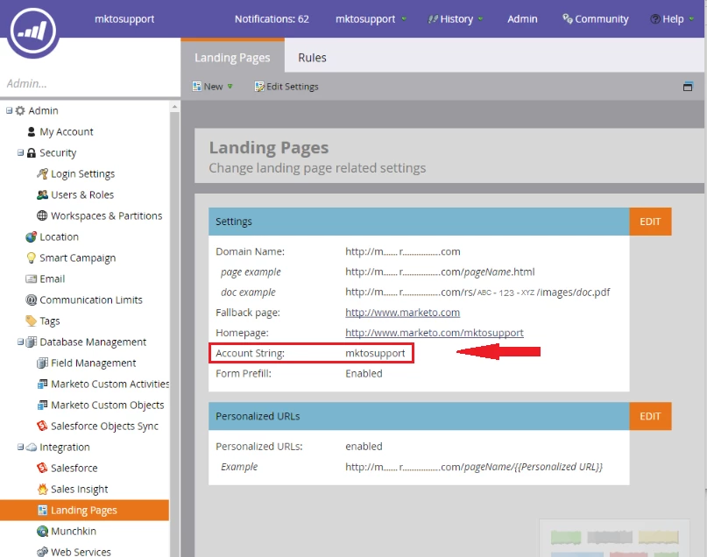Click the Admin gear icon in tree
Image resolution: width=707 pixels, height=557 pixels.
(x=20, y=110)
